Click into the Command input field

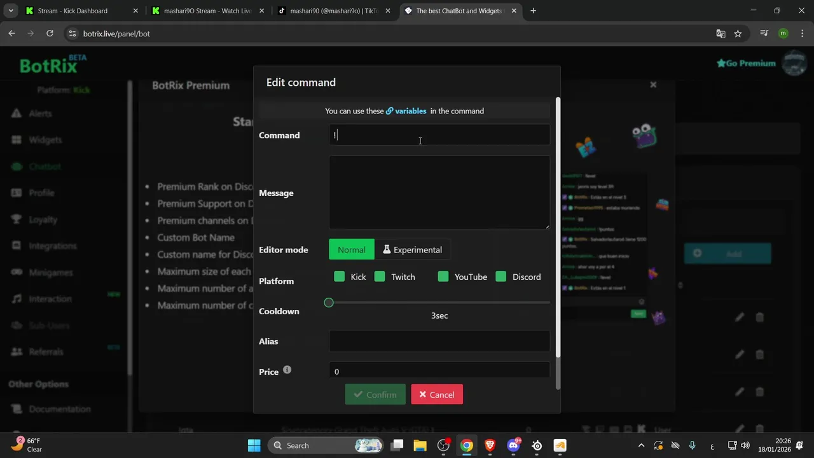(x=439, y=135)
